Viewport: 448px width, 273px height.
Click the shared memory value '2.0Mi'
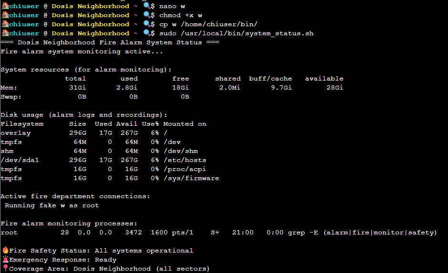[230, 88]
